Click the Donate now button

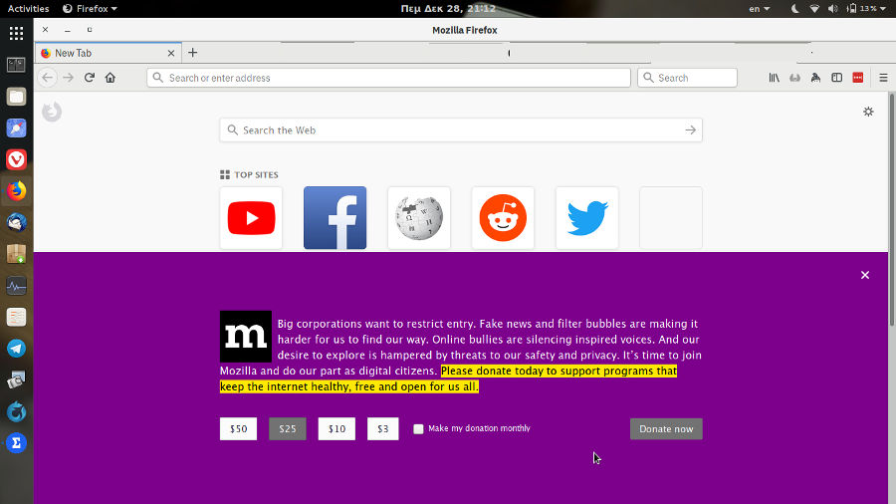666,428
